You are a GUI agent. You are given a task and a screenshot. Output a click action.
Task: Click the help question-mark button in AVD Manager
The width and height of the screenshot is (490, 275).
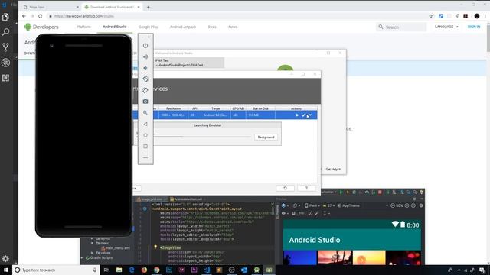tap(306, 189)
